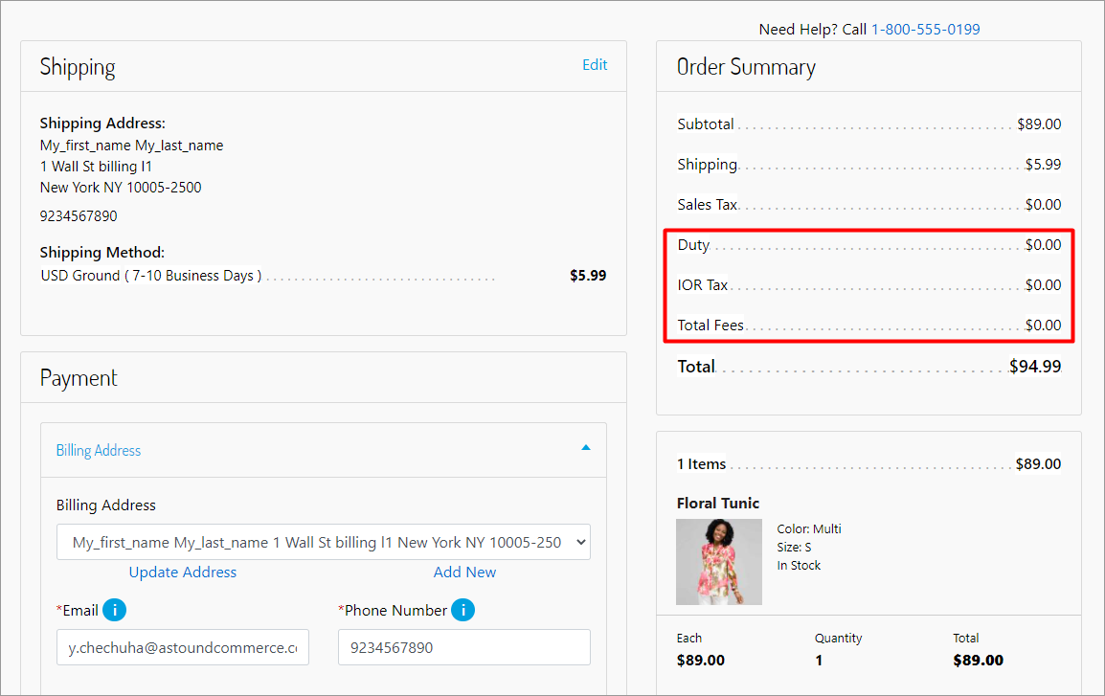Click the order Total amount $94.99
The height and width of the screenshot is (696, 1105).
coord(1035,367)
